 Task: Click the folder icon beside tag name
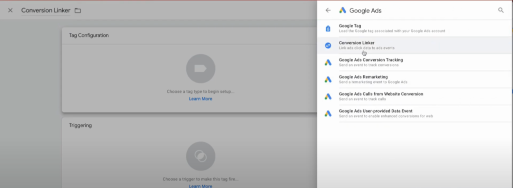[78, 10]
